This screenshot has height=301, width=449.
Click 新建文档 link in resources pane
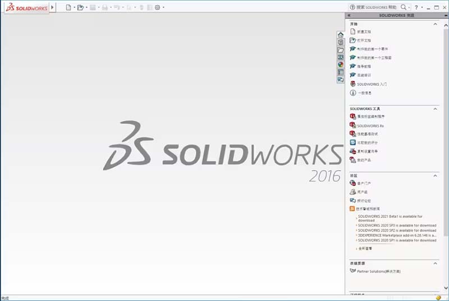[364, 32]
